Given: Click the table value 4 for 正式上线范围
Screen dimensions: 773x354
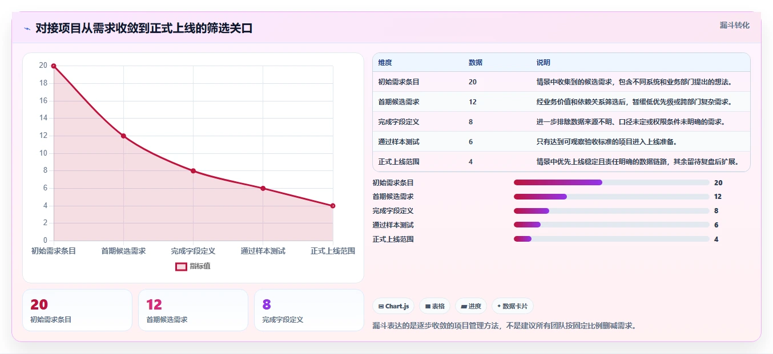Looking at the screenshot, I should [471, 162].
